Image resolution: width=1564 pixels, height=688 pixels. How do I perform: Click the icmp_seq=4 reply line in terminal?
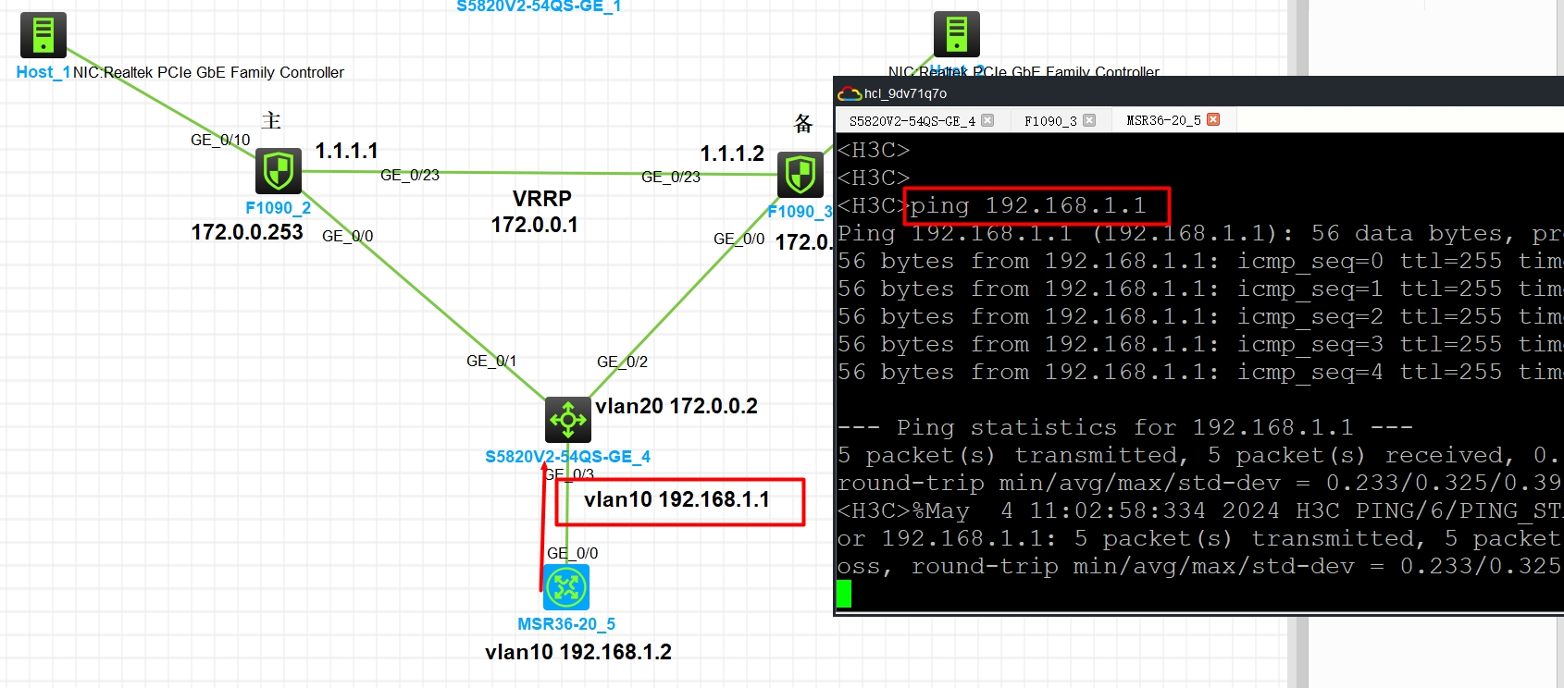tap(1200, 372)
